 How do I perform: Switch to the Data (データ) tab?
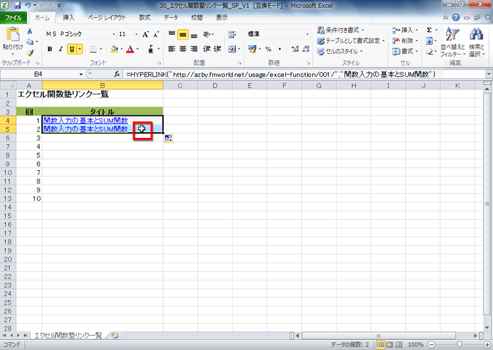click(171, 18)
